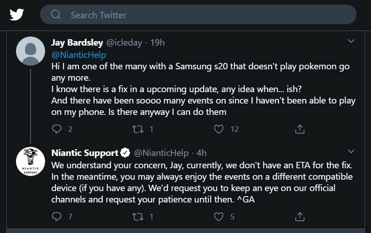View the Niantic Support avatar logo

[31, 161]
